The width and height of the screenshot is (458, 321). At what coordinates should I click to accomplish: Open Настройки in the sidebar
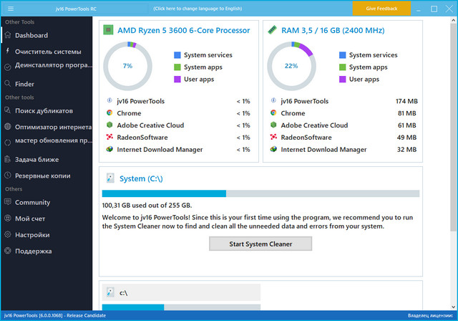click(32, 235)
